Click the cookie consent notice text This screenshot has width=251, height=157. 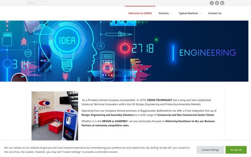click(97, 150)
